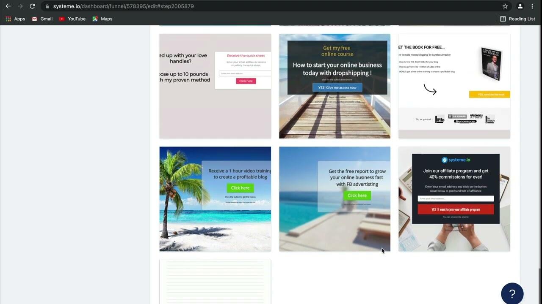
Task: Bookmark this page with the star icon
Action: click(x=505, y=6)
